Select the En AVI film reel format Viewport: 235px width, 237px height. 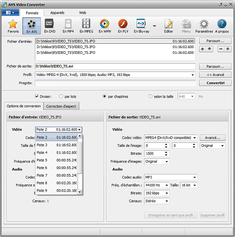click(x=31, y=26)
